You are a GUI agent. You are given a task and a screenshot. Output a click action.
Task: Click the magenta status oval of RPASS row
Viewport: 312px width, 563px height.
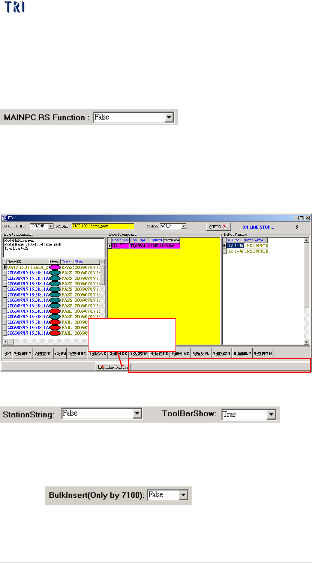55,267
